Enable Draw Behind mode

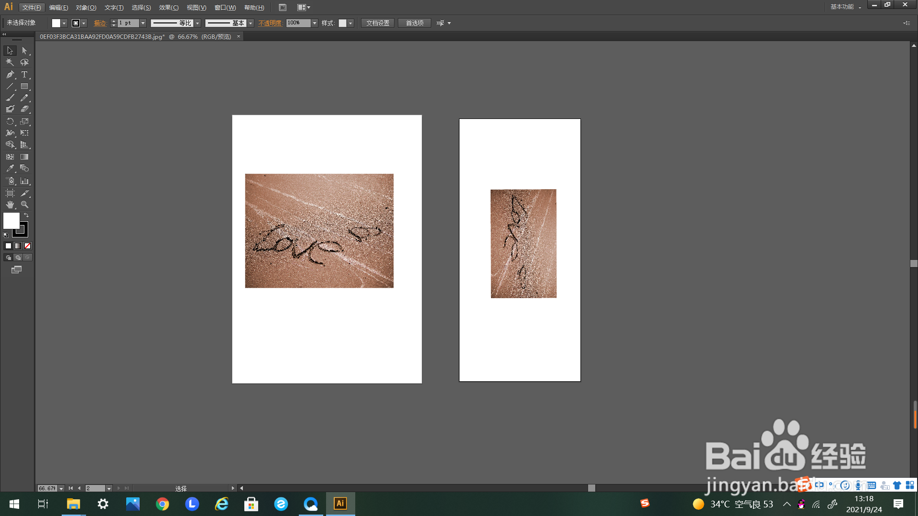[18, 258]
